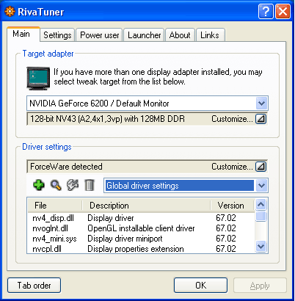Select the nvoglnt.dll row
The width and height of the screenshot is (295, 301).
142,228
